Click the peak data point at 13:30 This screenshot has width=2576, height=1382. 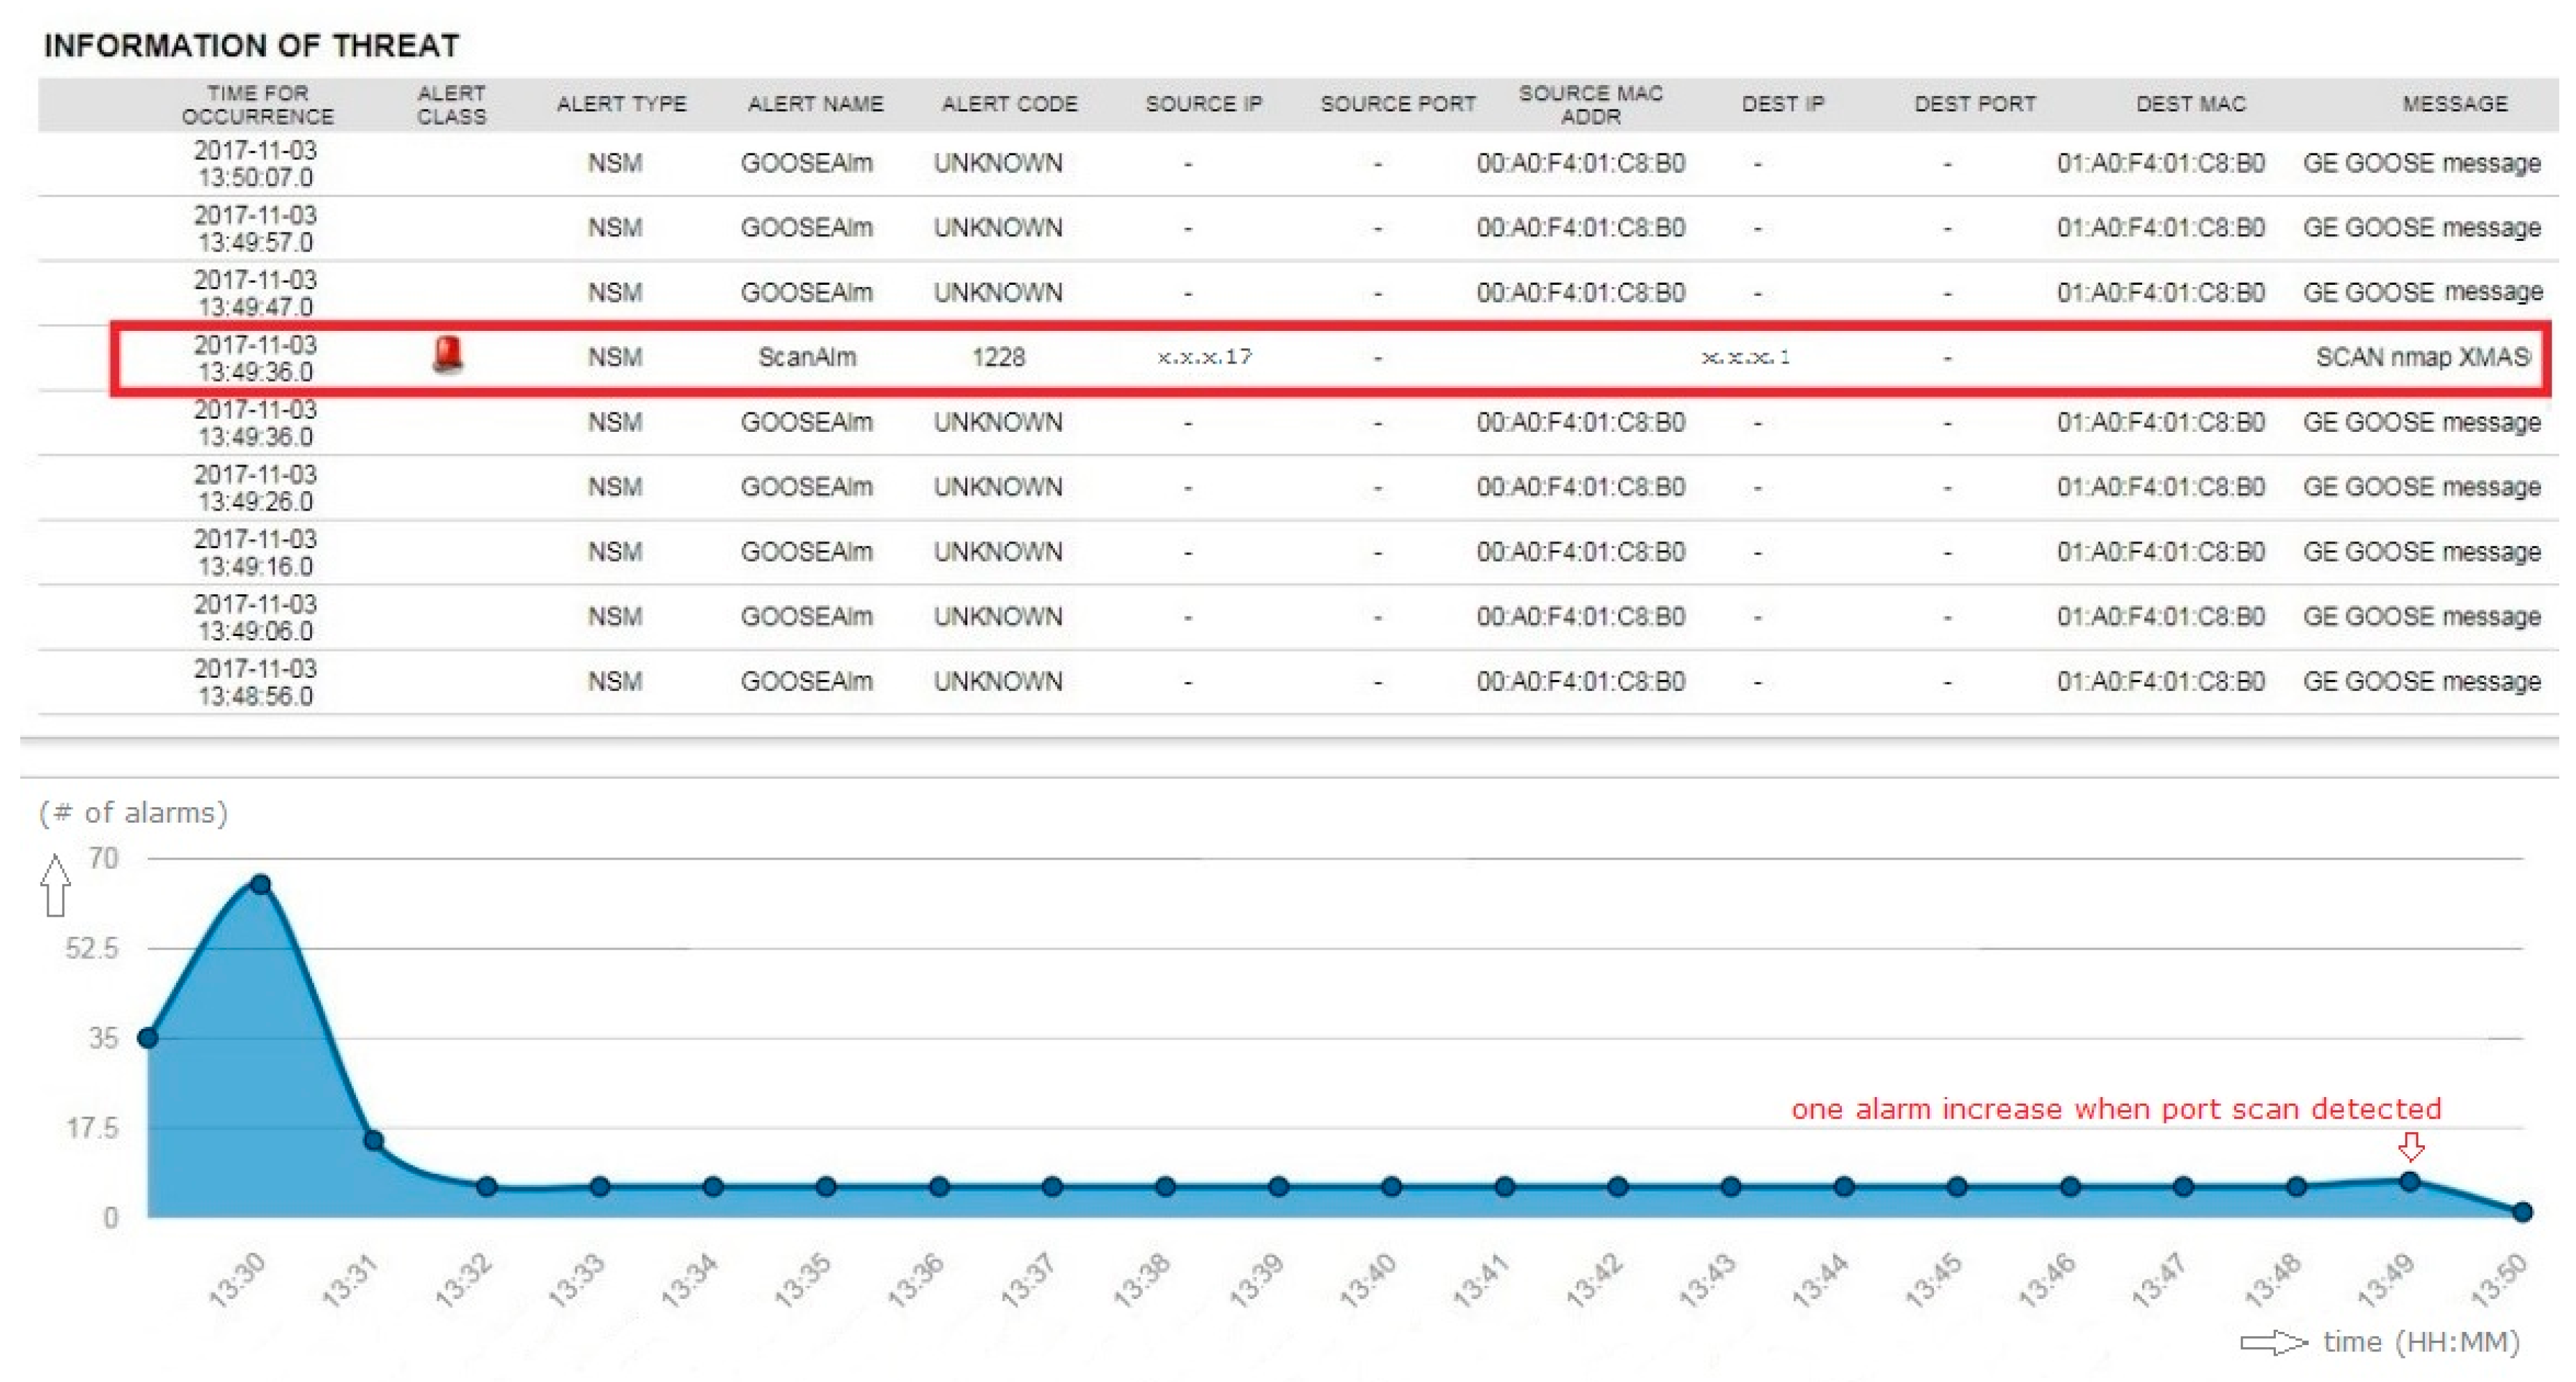pos(260,884)
